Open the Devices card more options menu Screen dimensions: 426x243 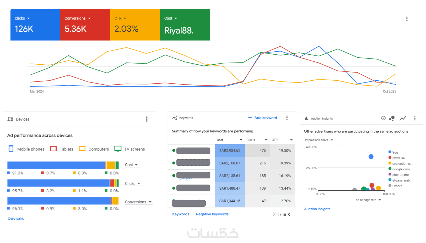[147, 119]
